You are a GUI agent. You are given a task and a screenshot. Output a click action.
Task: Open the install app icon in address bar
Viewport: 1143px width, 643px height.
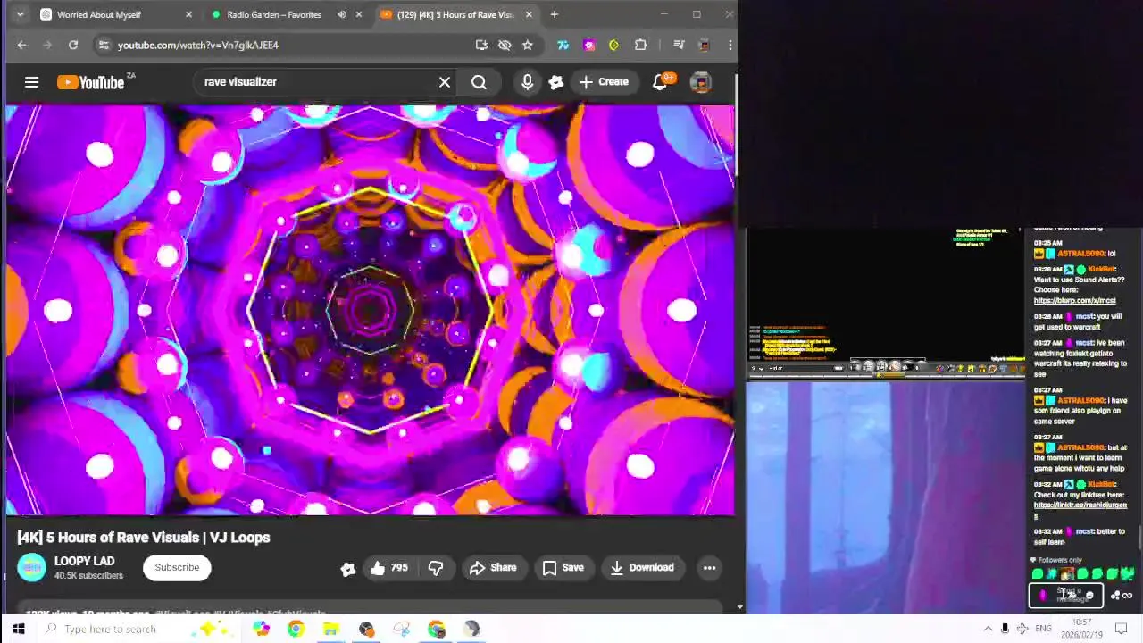coord(481,45)
